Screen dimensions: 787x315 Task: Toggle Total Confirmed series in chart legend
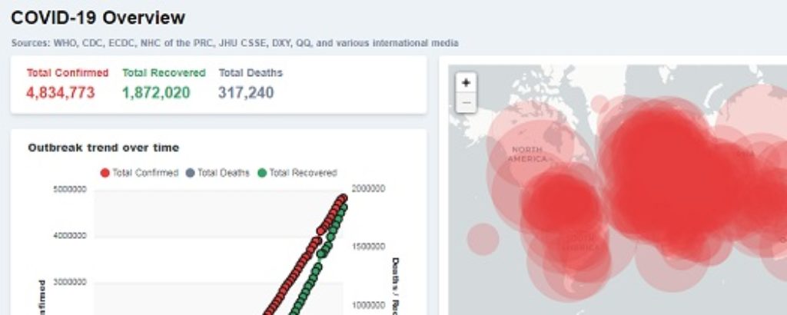tap(140, 173)
